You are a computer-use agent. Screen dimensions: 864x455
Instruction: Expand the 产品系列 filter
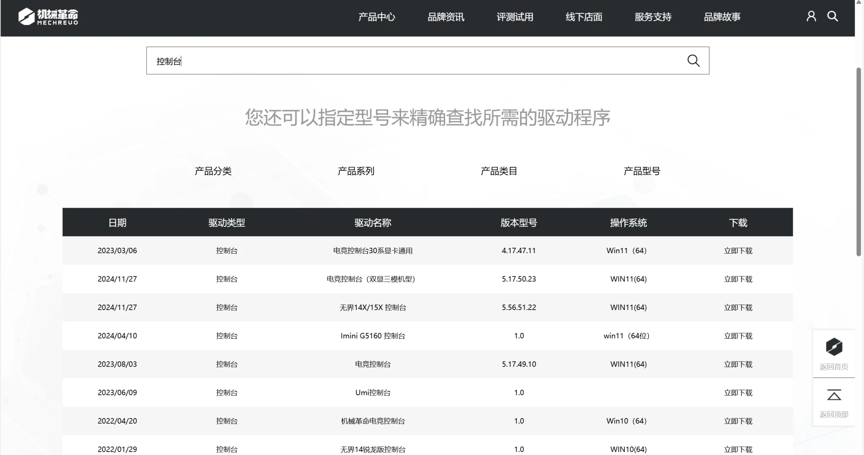(356, 171)
